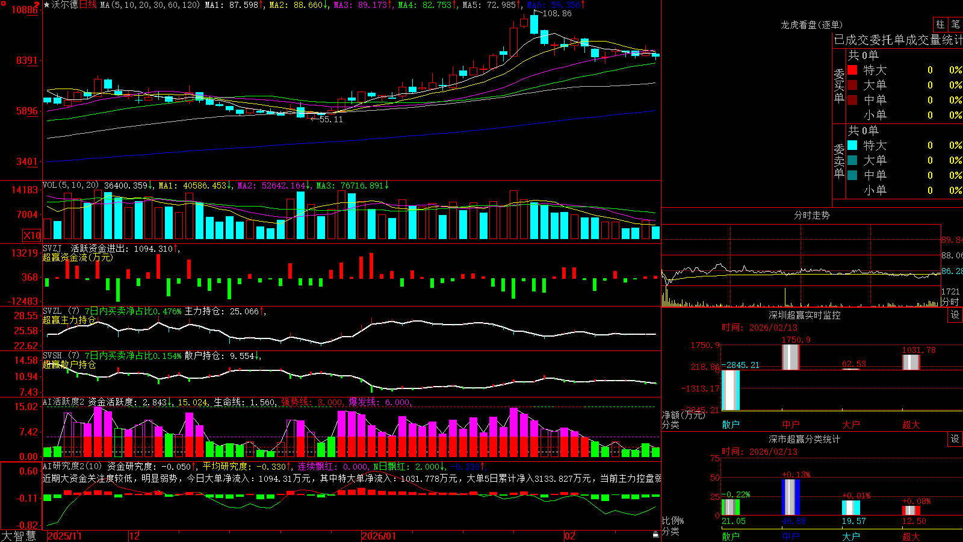Image resolution: width=963 pixels, height=542 pixels.
Task: Toggle the 笔 tick display mode
Action: (x=955, y=24)
